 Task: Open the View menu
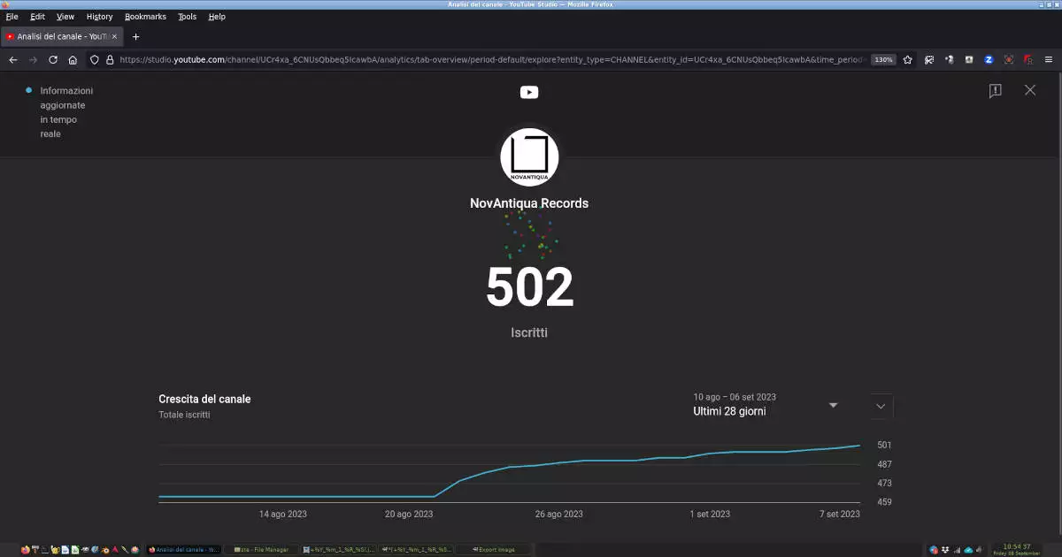(65, 17)
